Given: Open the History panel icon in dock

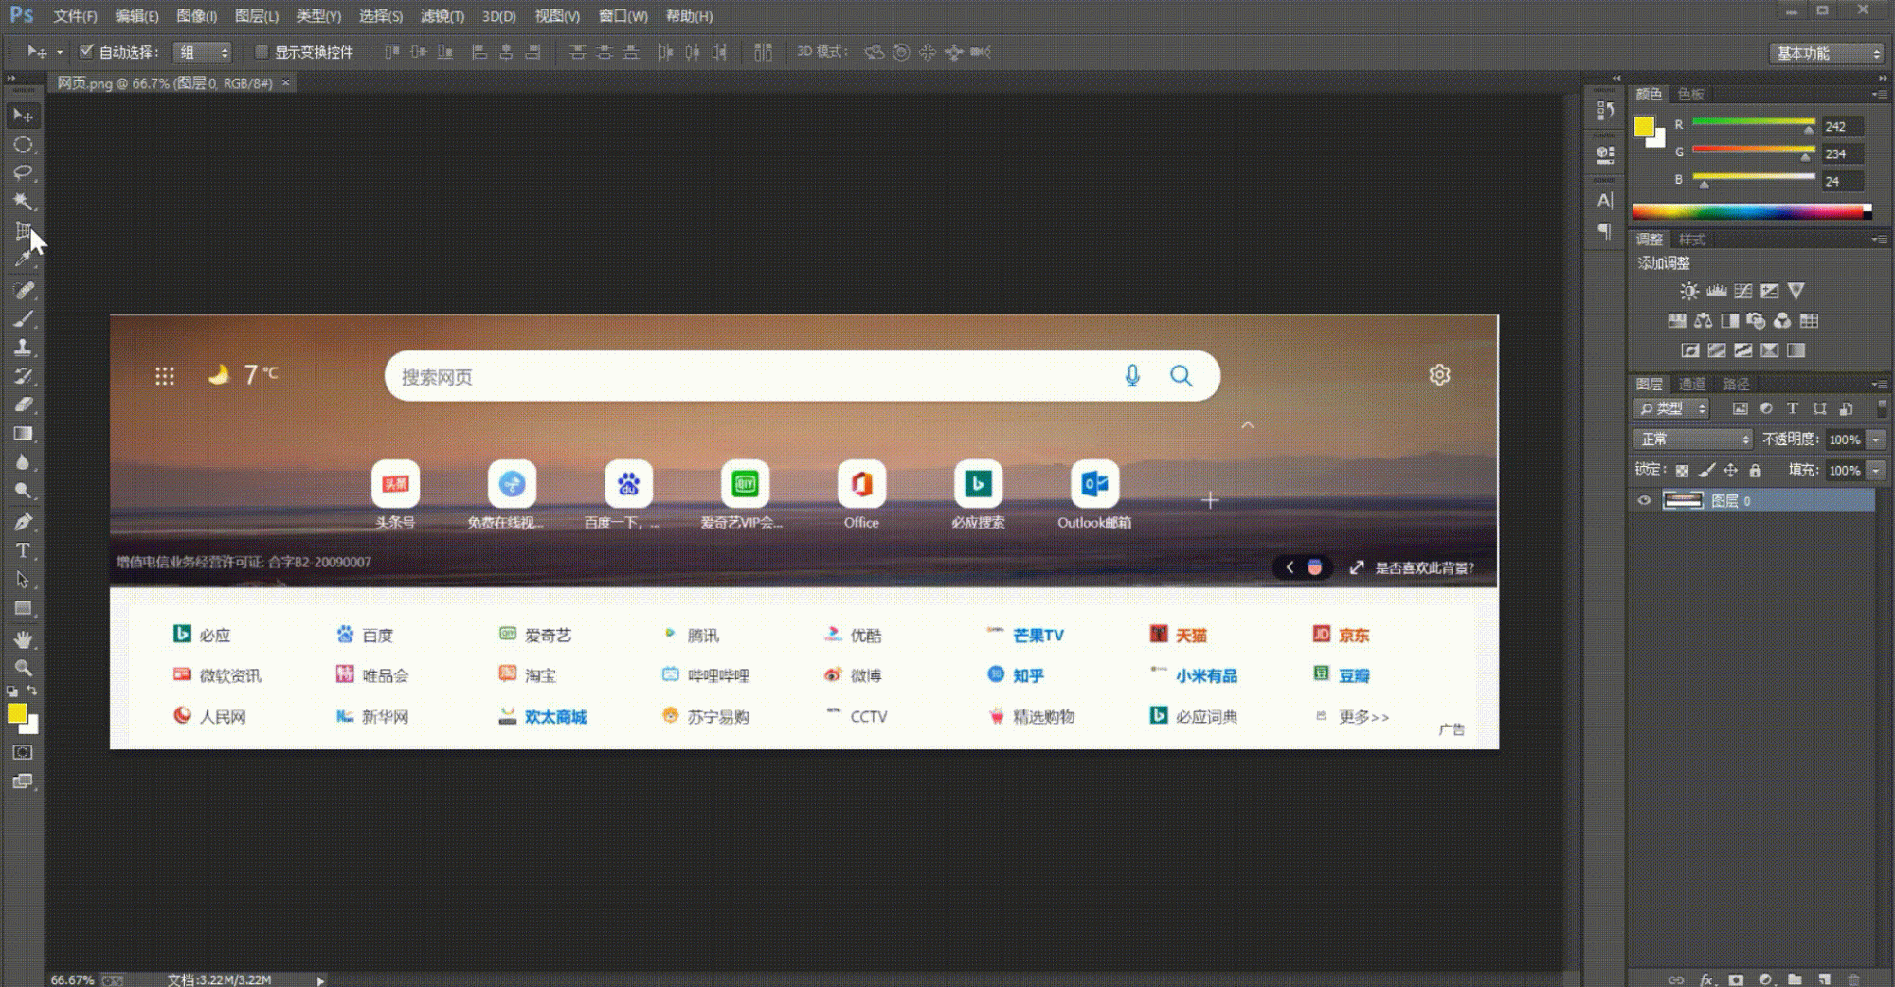Looking at the screenshot, I should pyautogui.click(x=1605, y=111).
